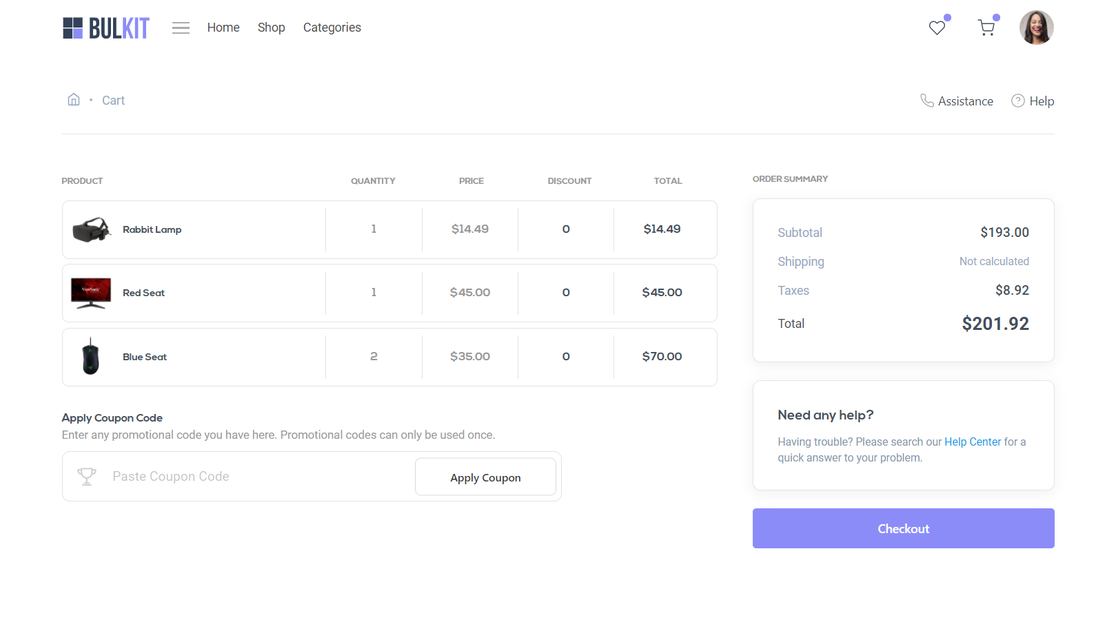Image resolution: width=1116 pixels, height=622 pixels.
Task: Open the wishlist heart icon
Action: pyautogui.click(x=937, y=28)
